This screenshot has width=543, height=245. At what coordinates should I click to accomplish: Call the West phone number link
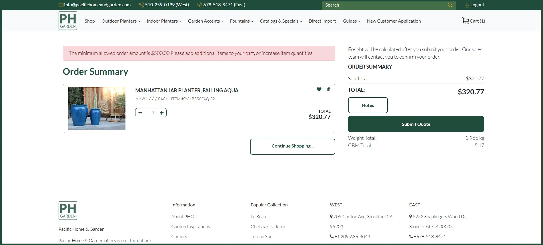click(x=164, y=5)
